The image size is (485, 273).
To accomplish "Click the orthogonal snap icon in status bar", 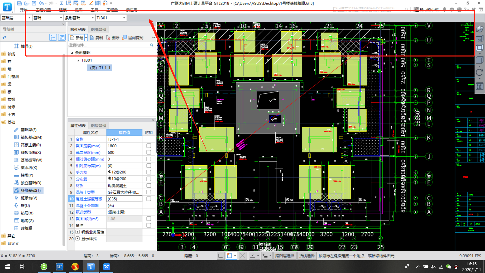I will click(x=220, y=256).
